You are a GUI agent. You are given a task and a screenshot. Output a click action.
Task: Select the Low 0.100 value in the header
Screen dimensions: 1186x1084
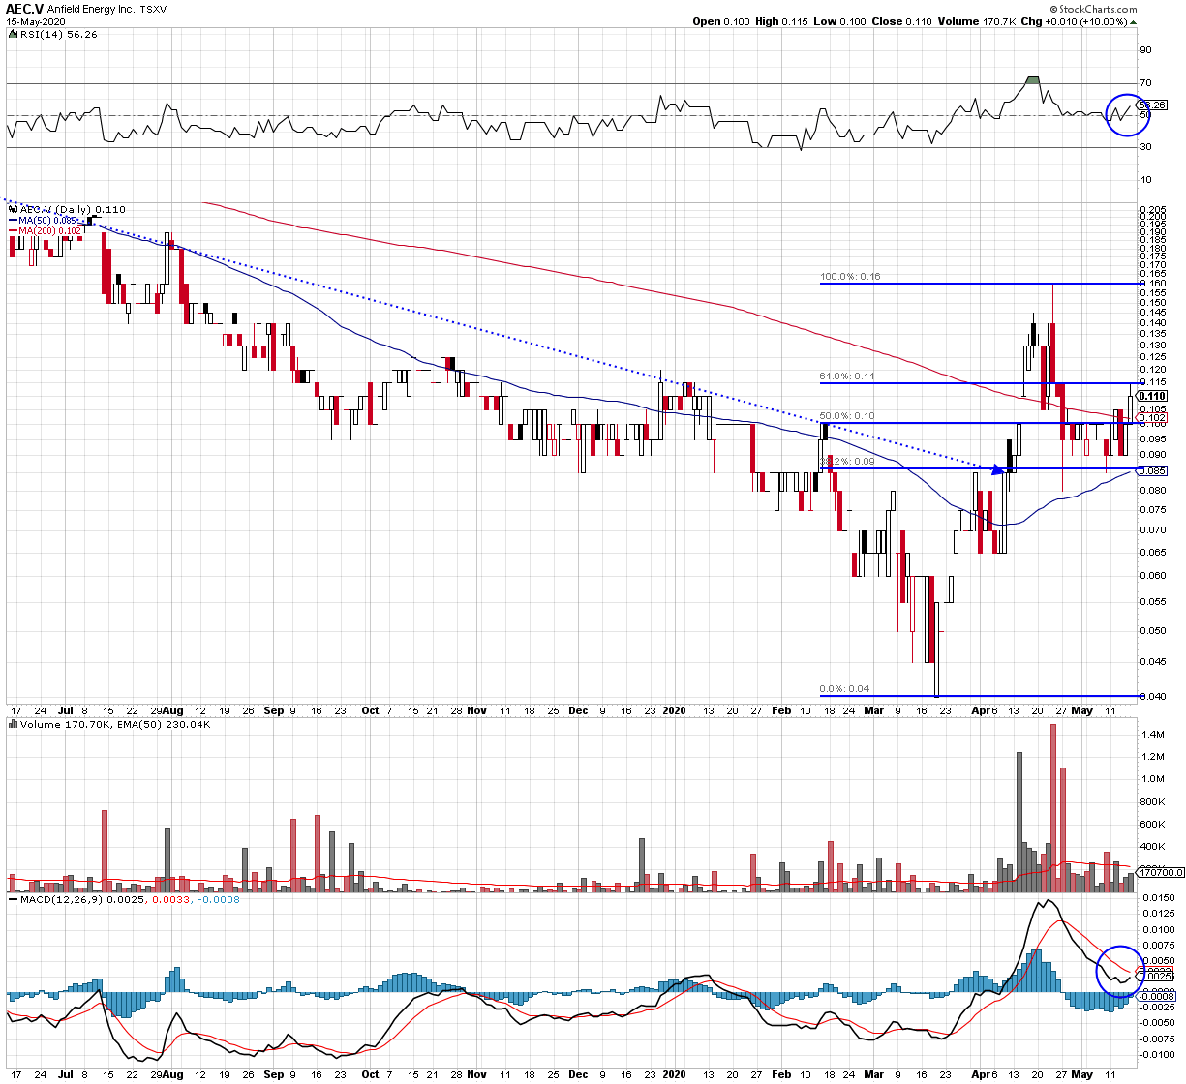[x=839, y=22]
